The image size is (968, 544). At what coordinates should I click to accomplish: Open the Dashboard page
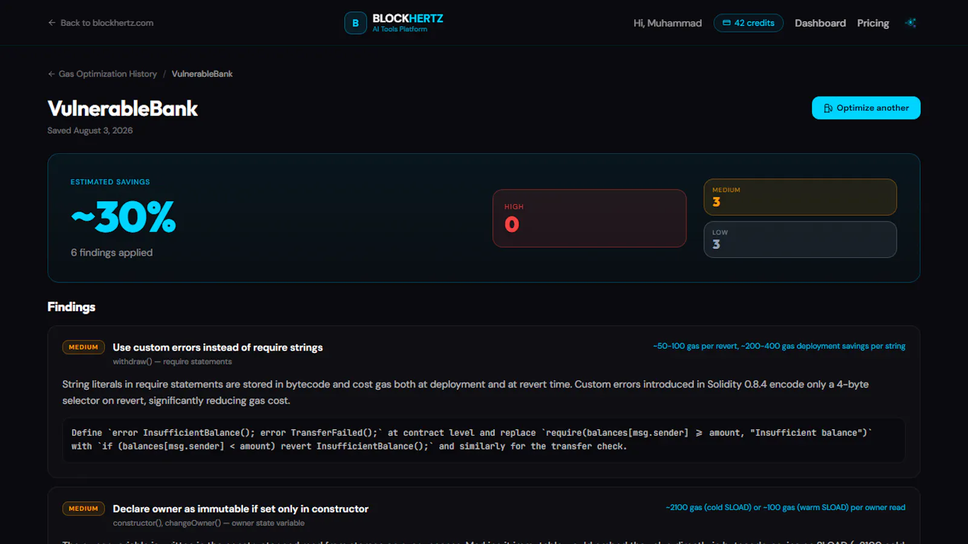[x=820, y=23]
